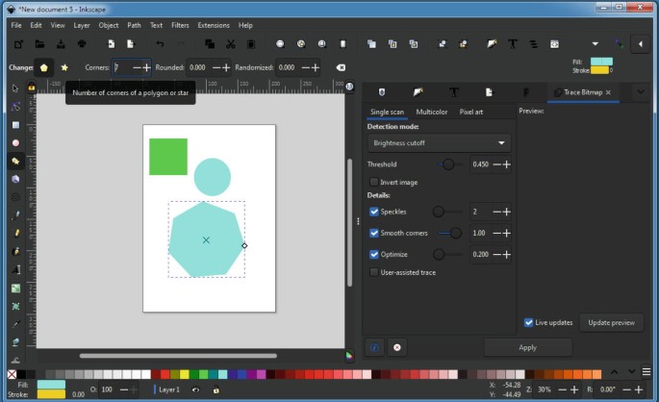The height and width of the screenshot is (402, 659).
Task: Select the Dropper color picker tool
Action: point(15,324)
